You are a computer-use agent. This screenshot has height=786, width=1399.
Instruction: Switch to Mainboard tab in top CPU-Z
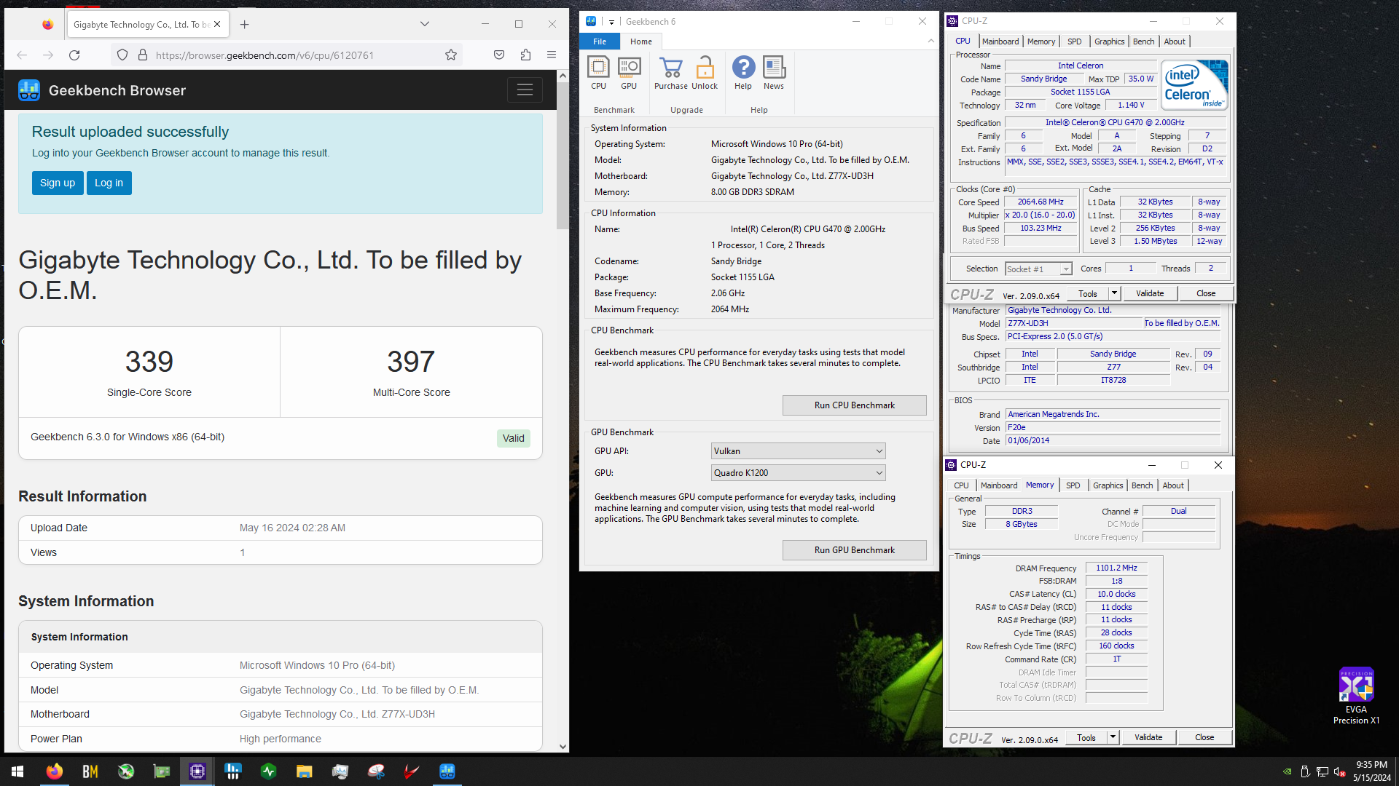click(x=1000, y=41)
